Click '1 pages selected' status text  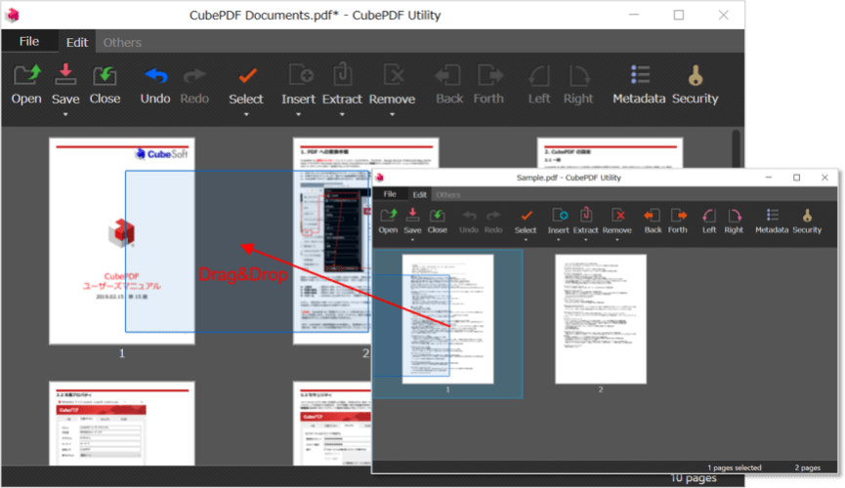[734, 468]
